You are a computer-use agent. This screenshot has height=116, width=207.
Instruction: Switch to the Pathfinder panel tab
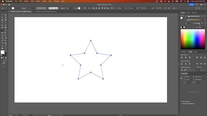(x=184, y=52)
